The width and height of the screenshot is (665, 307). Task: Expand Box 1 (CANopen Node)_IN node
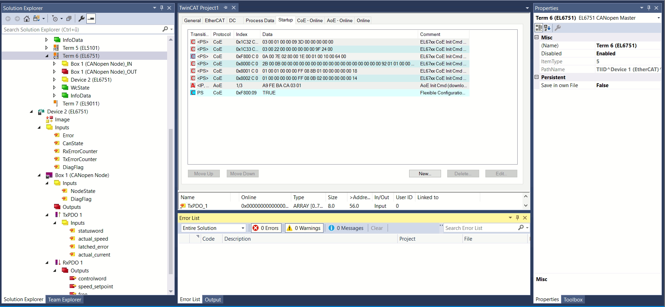pyautogui.click(x=54, y=64)
